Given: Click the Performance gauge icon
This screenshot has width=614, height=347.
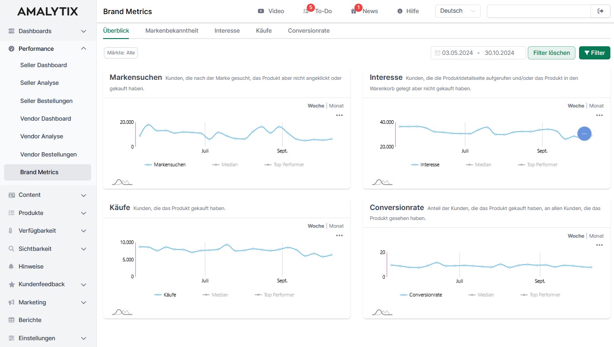Looking at the screenshot, I should [x=11, y=49].
